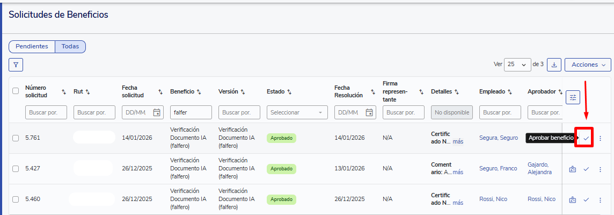
Task: Click approve checkmark for request 5.427
Action: tap(586, 169)
